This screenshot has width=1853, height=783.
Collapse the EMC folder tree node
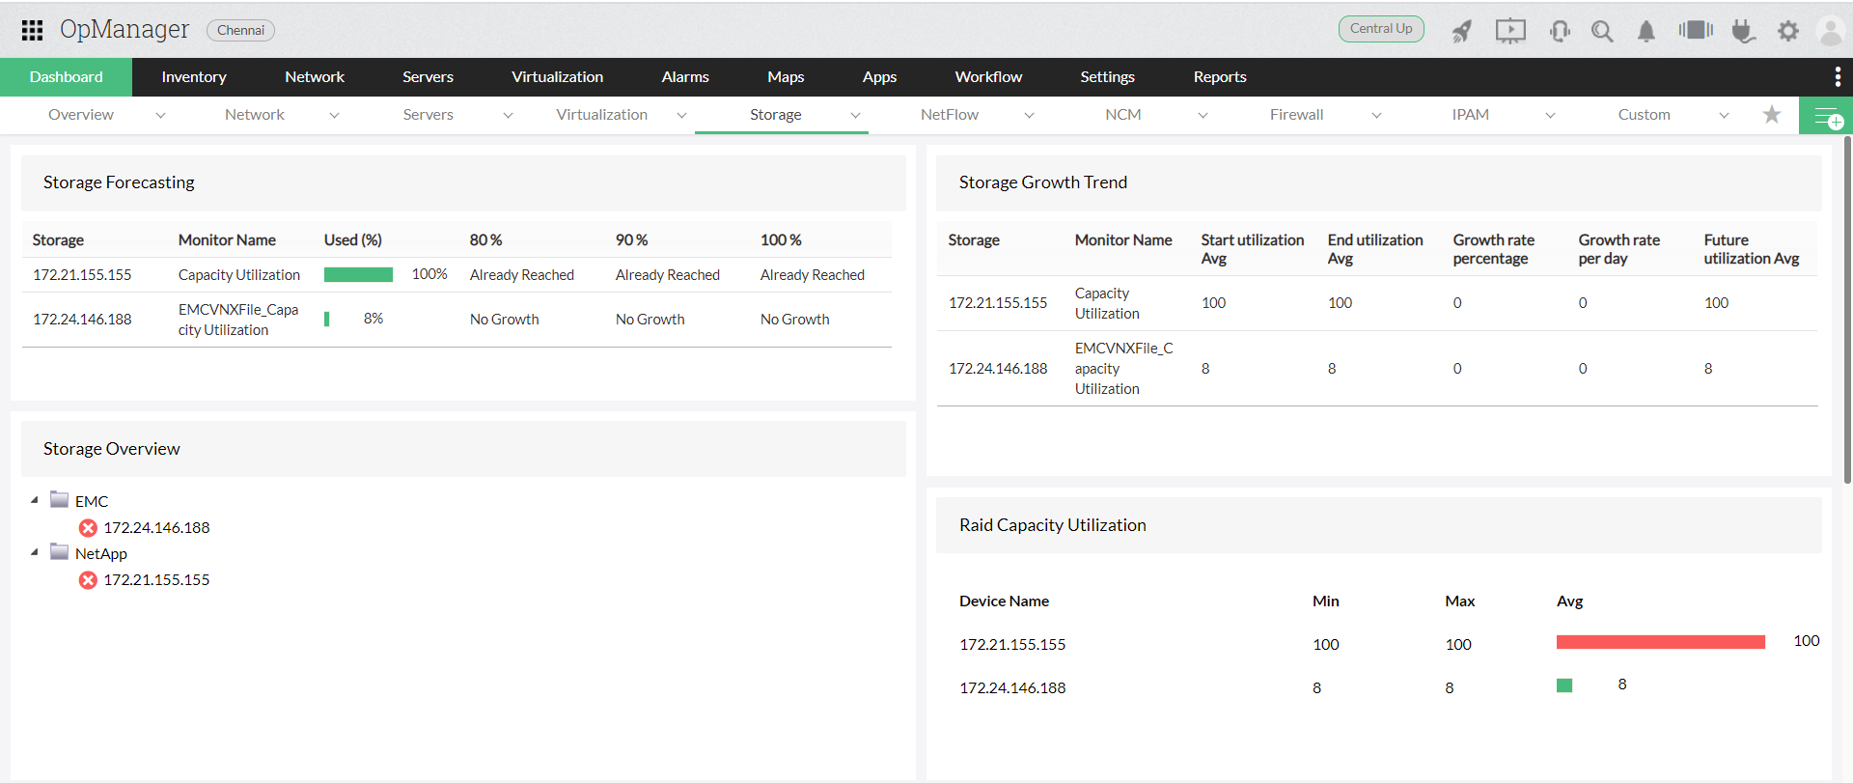click(x=35, y=500)
